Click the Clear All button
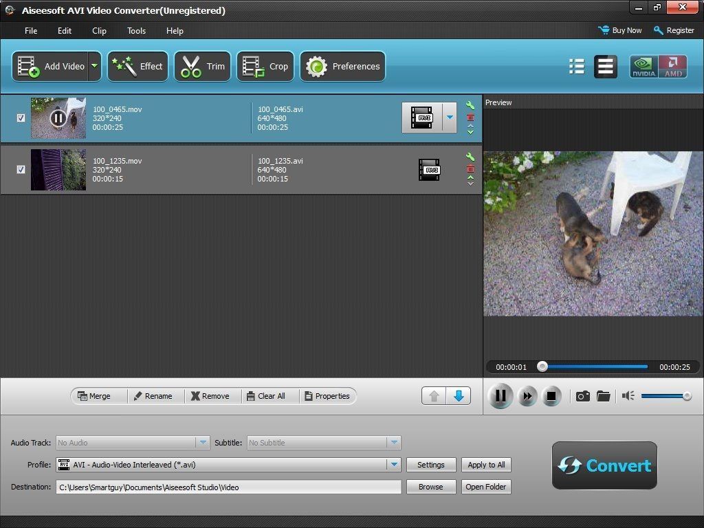Viewport: 704px width, 528px height. [266, 396]
